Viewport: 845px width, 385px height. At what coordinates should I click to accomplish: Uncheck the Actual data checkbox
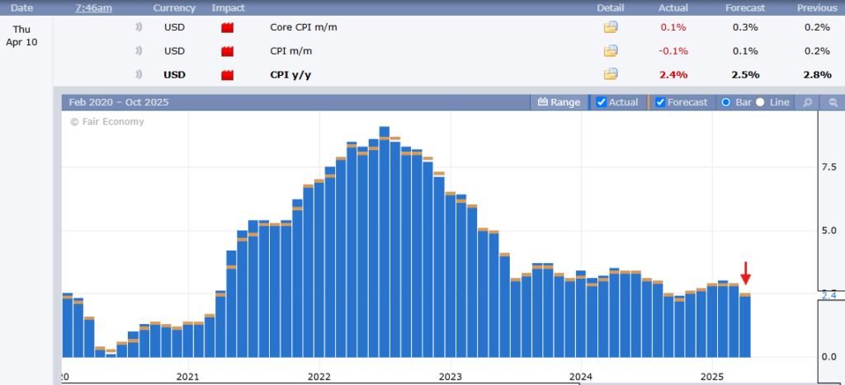coord(602,102)
